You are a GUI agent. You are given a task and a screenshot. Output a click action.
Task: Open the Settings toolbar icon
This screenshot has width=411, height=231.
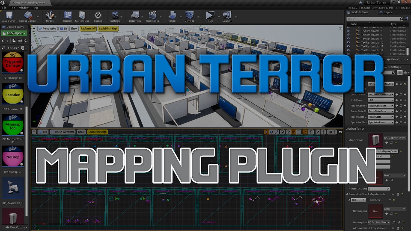[115, 17]
